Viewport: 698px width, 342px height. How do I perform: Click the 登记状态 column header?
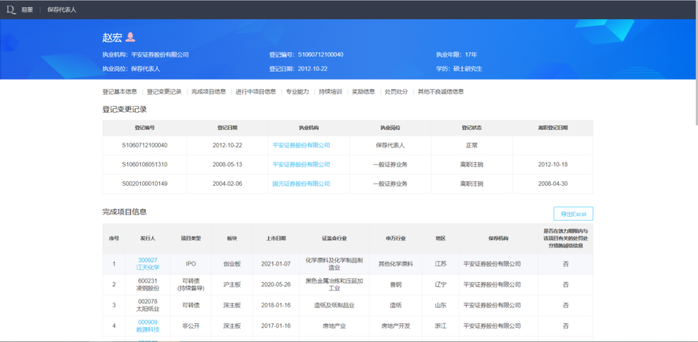(x=471, y=128)
